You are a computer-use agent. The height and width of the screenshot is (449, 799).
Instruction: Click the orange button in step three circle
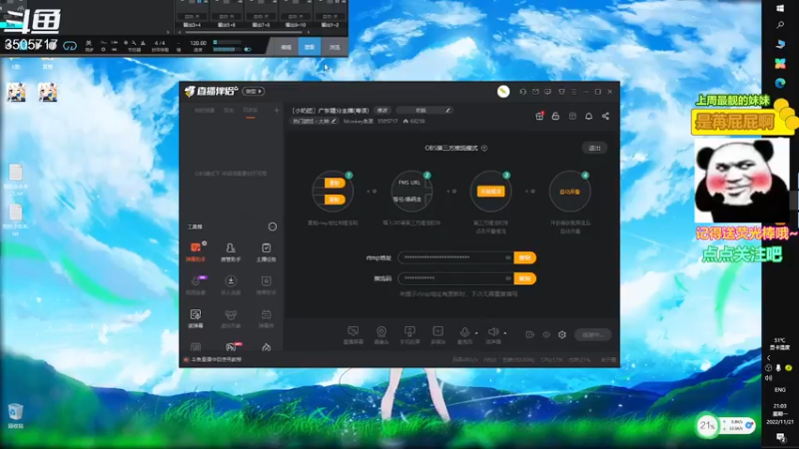point(490,192)
